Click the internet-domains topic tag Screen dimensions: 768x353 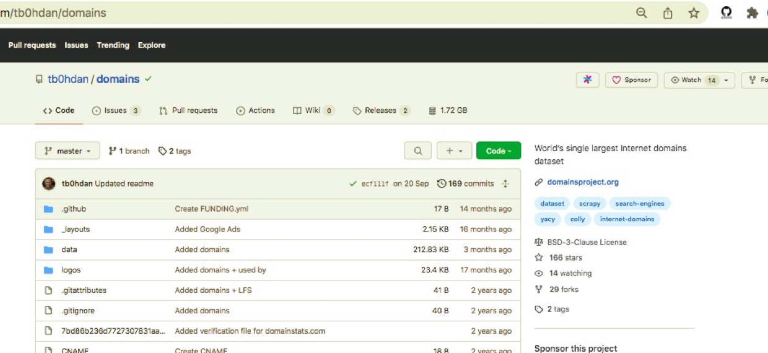click(x=627, y=219)
